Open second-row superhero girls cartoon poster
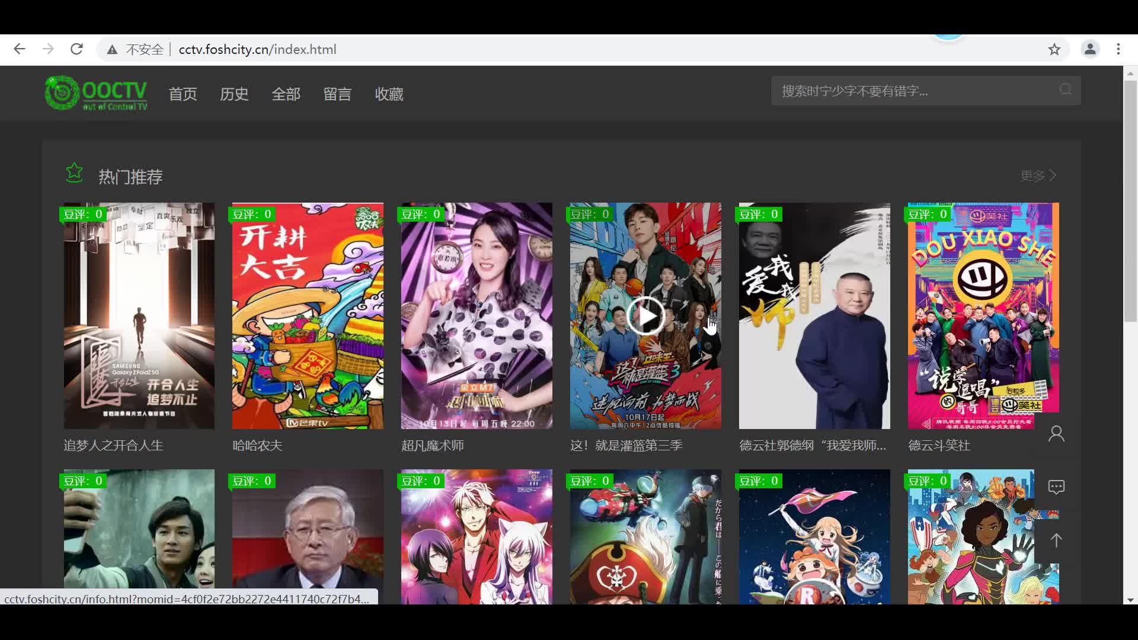 [x=983, y=537]
